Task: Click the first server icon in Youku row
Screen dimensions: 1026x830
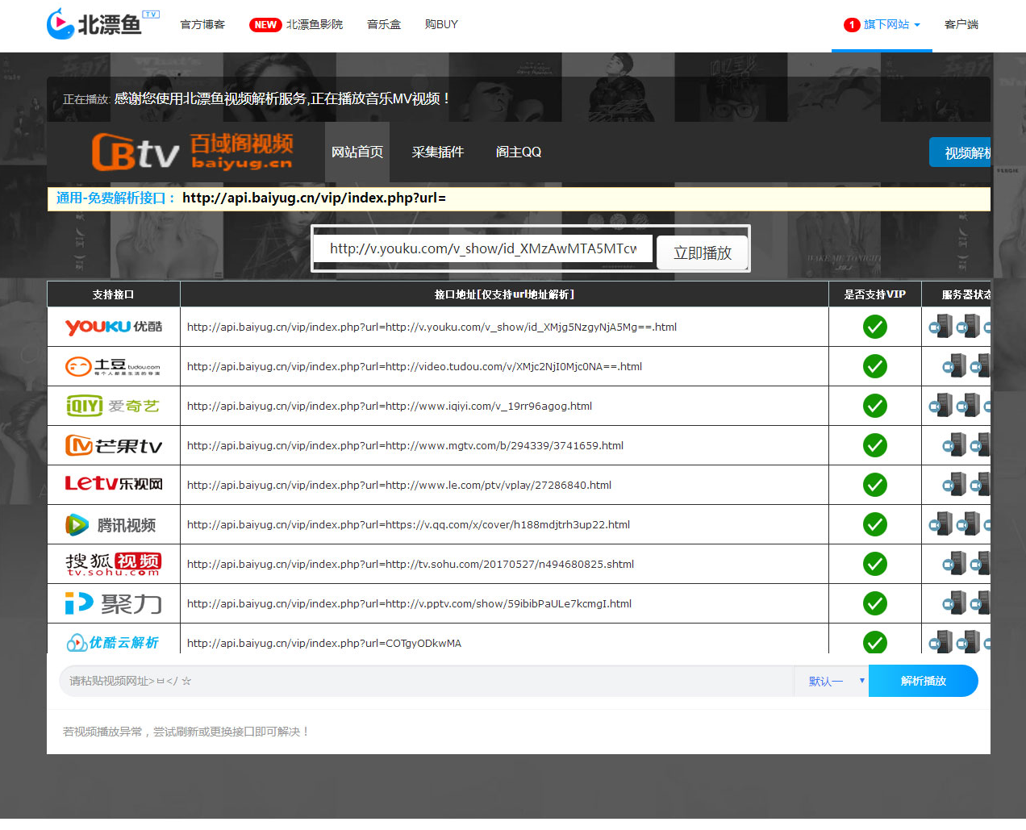Action: (940, 326)
